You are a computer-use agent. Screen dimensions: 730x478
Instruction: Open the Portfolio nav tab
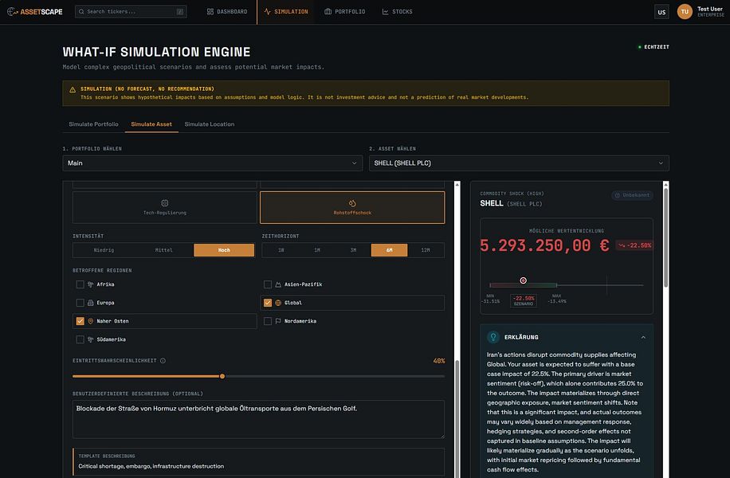point(345,12)
